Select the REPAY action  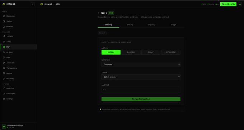[x=151, y=52]
